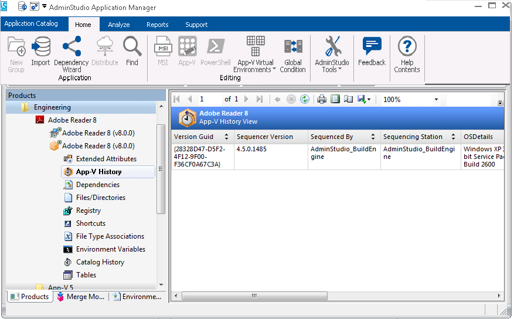514x319 pixels.
Task: Click the Products tree vertical scrollbar
Action: [161, 169]
